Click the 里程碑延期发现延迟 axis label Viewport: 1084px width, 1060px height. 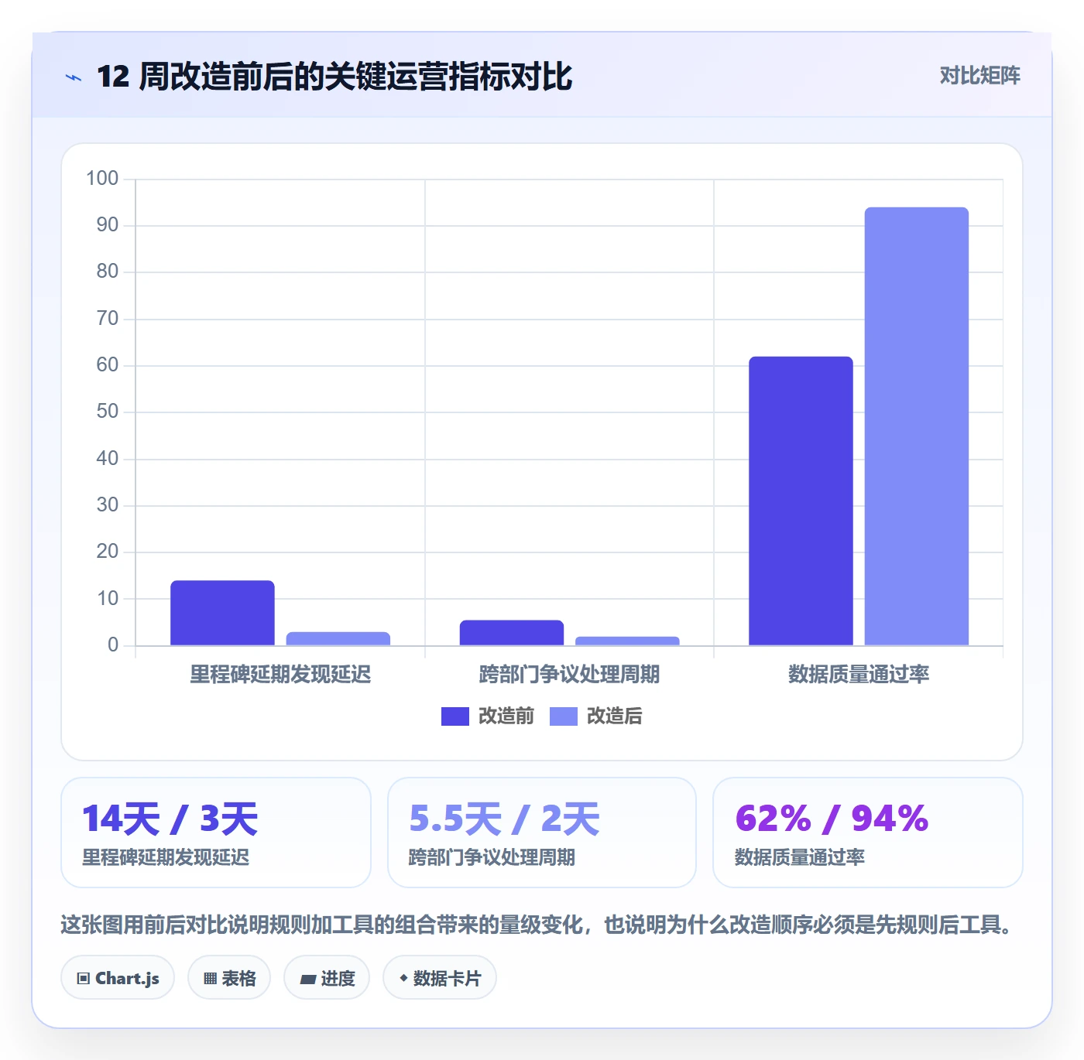280,675
